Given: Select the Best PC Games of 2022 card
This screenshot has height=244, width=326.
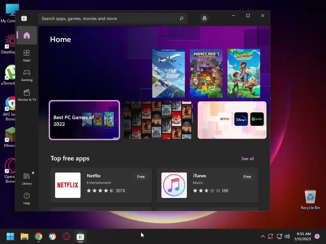Looking at the screenshot, I should [84, 120].
